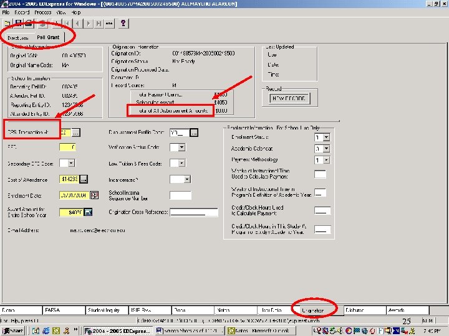Go to last record toolbar arrow
Screen dimensions: 449x336
pyautogui.click(x=99, y=24)
